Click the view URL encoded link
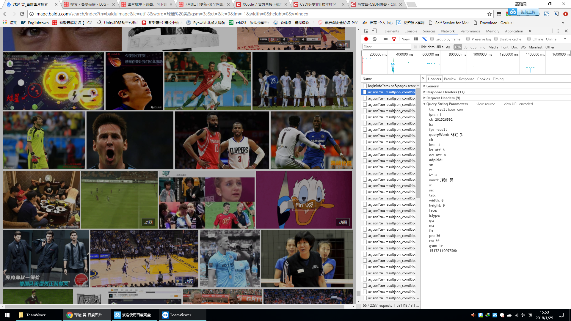 pyautogui.click(x=518, y=104)
